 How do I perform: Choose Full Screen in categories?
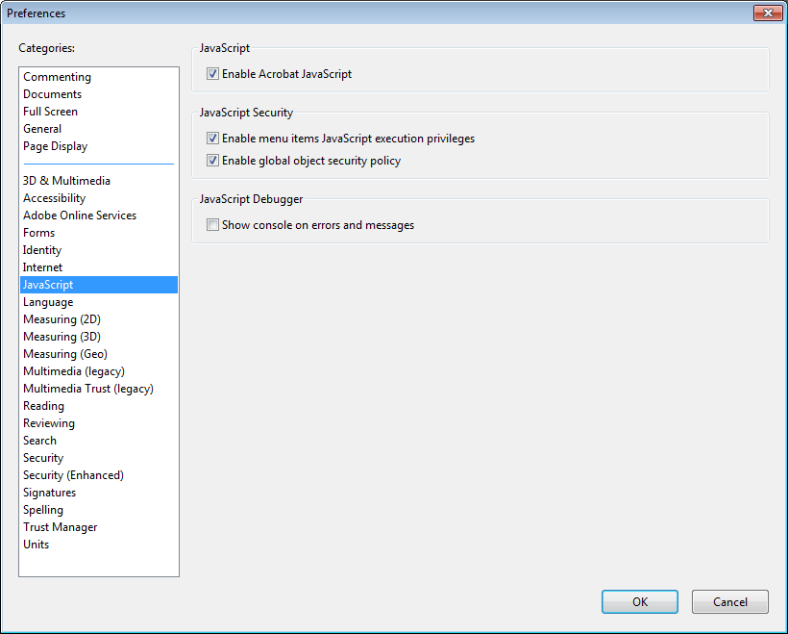tap(99, 112)
